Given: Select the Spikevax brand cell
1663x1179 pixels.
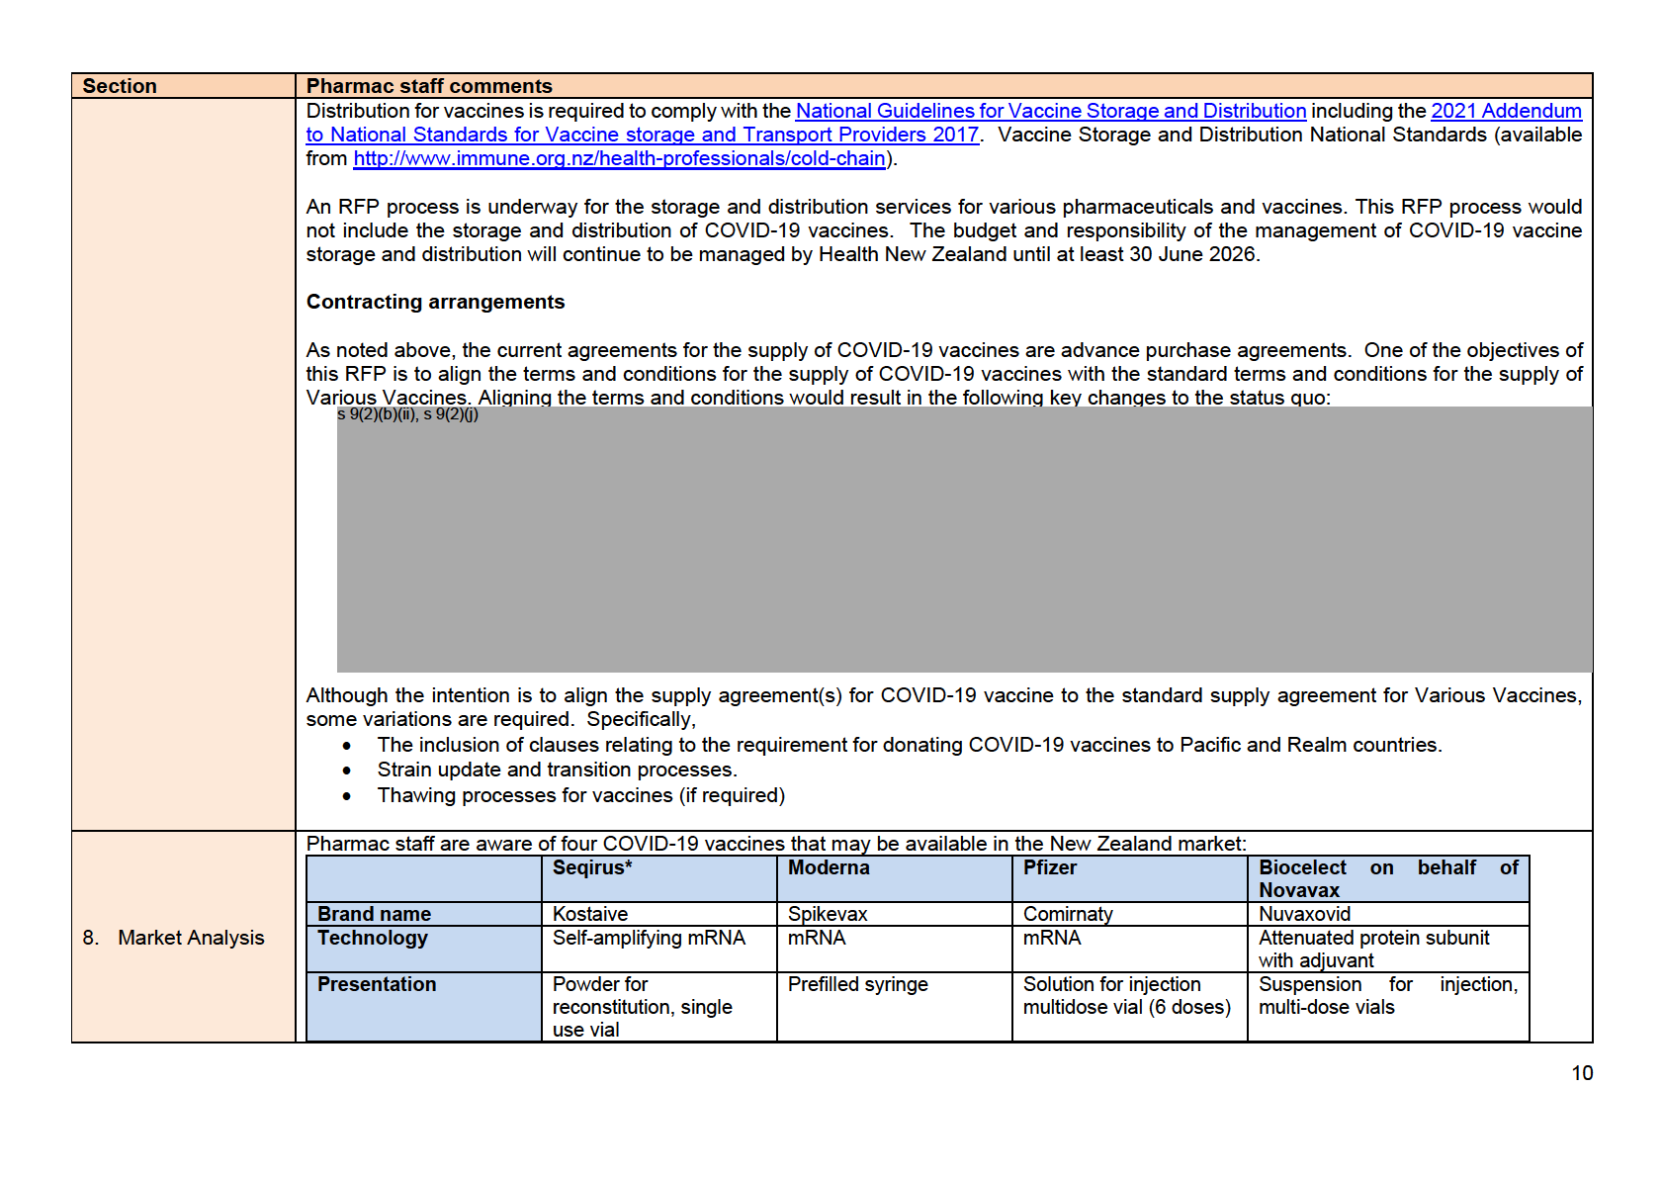Looking at the screenshot, I should coord(828,914).
